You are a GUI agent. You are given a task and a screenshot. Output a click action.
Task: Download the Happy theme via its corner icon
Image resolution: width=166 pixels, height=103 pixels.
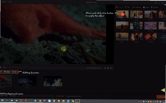click(x=141, y=12)
